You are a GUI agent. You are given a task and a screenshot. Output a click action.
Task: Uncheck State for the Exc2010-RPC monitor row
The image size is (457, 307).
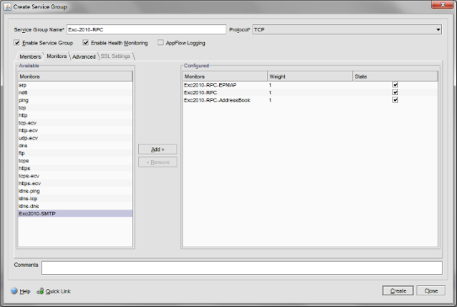coord(395,93)
